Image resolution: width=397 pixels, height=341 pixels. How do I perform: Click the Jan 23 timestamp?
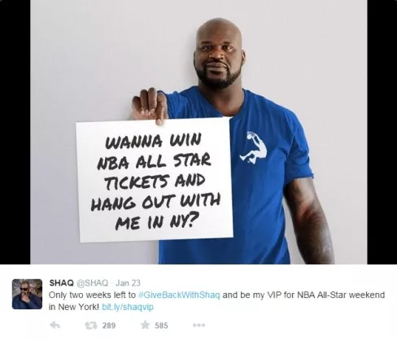[128, 283]
